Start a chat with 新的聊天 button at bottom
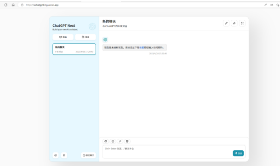The width and height of the screenshot is (280, 166). (x=88, y=155)
